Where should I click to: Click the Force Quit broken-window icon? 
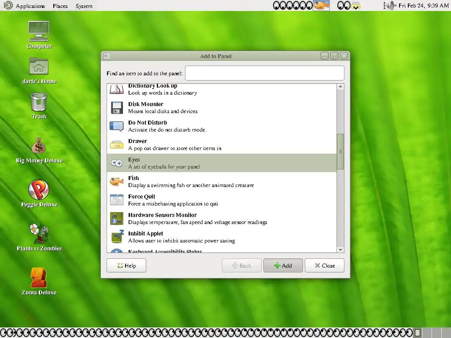tap(117, 200)
